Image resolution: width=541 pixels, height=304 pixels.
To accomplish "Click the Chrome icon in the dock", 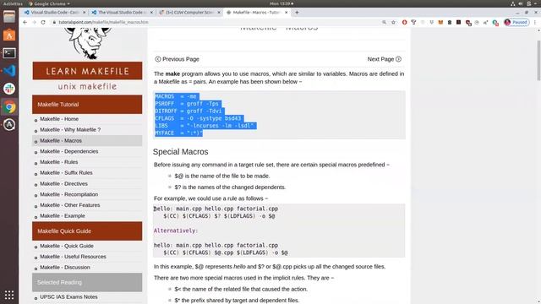I will 9,107.
